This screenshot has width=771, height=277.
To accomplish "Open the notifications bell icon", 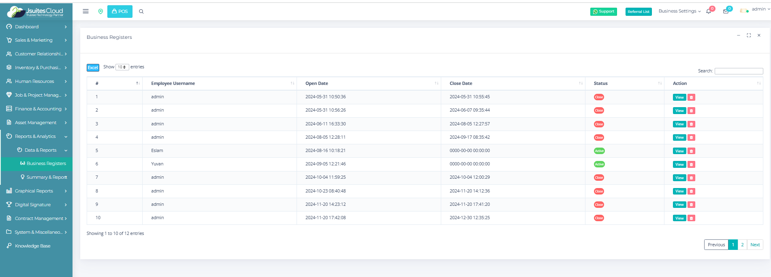I will [709, 11].
